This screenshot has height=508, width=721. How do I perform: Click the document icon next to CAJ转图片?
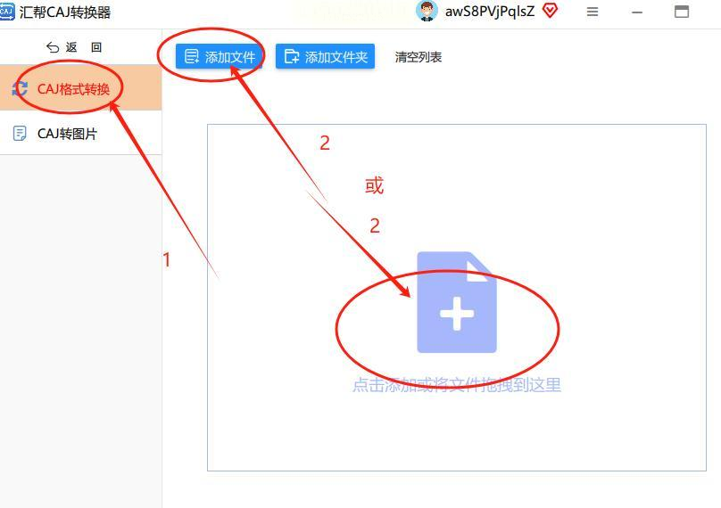click(20, 134)
